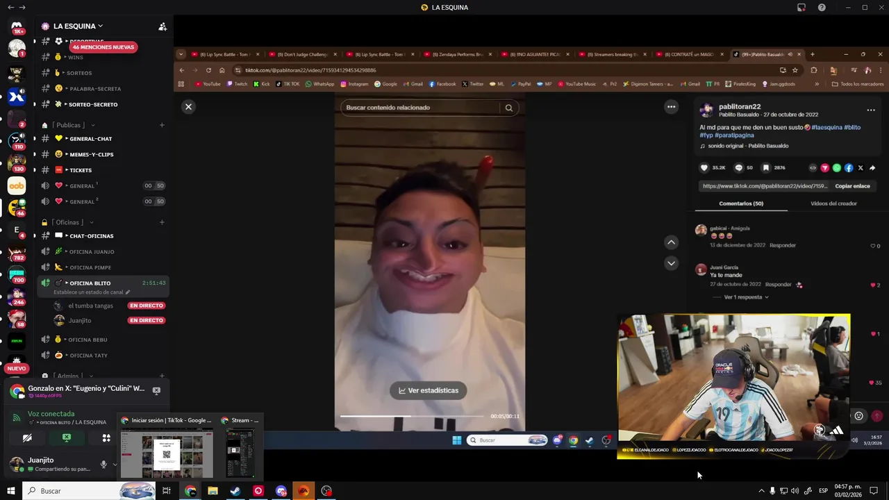The image size is (889, 500).
Task: Open three-dot menu beside pablitoran22
Action: [871, 110]
